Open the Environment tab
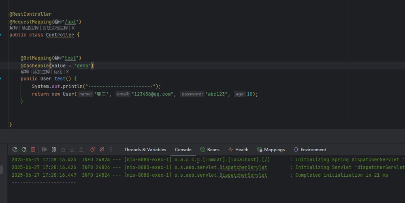 310,150
